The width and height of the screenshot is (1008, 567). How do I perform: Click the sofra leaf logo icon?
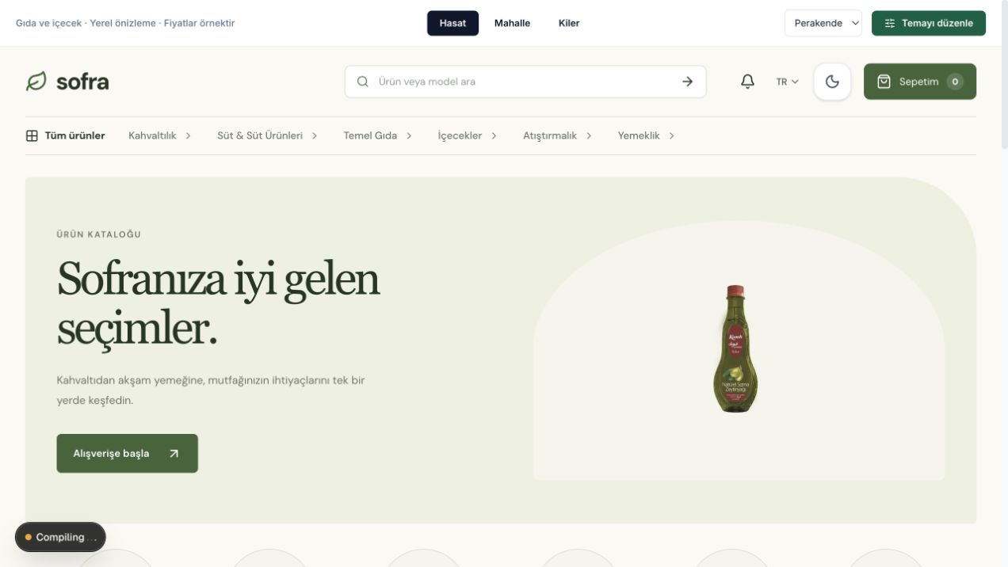(x=36, y=82)
